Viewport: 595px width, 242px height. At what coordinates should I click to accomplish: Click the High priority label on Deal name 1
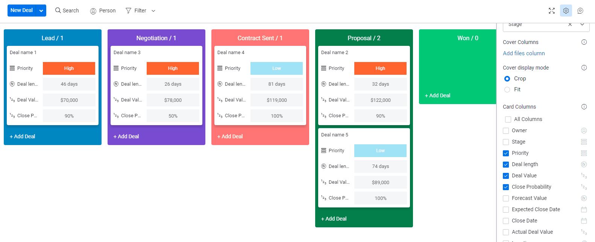69,68
